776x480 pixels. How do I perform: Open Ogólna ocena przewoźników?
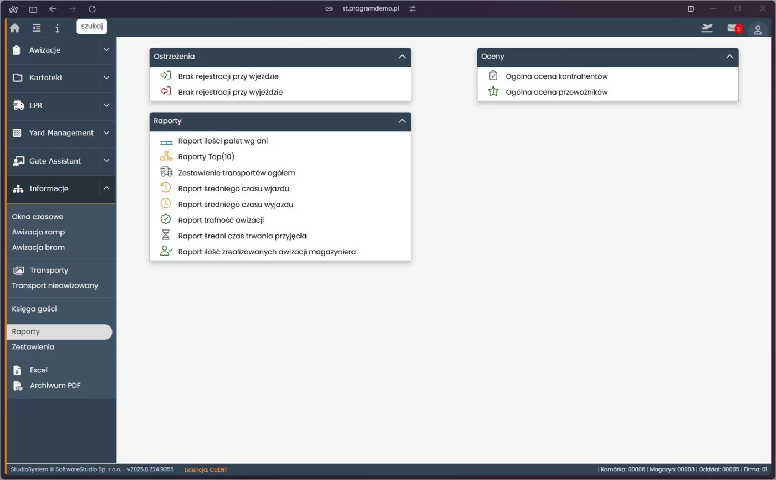coord(557,92)
